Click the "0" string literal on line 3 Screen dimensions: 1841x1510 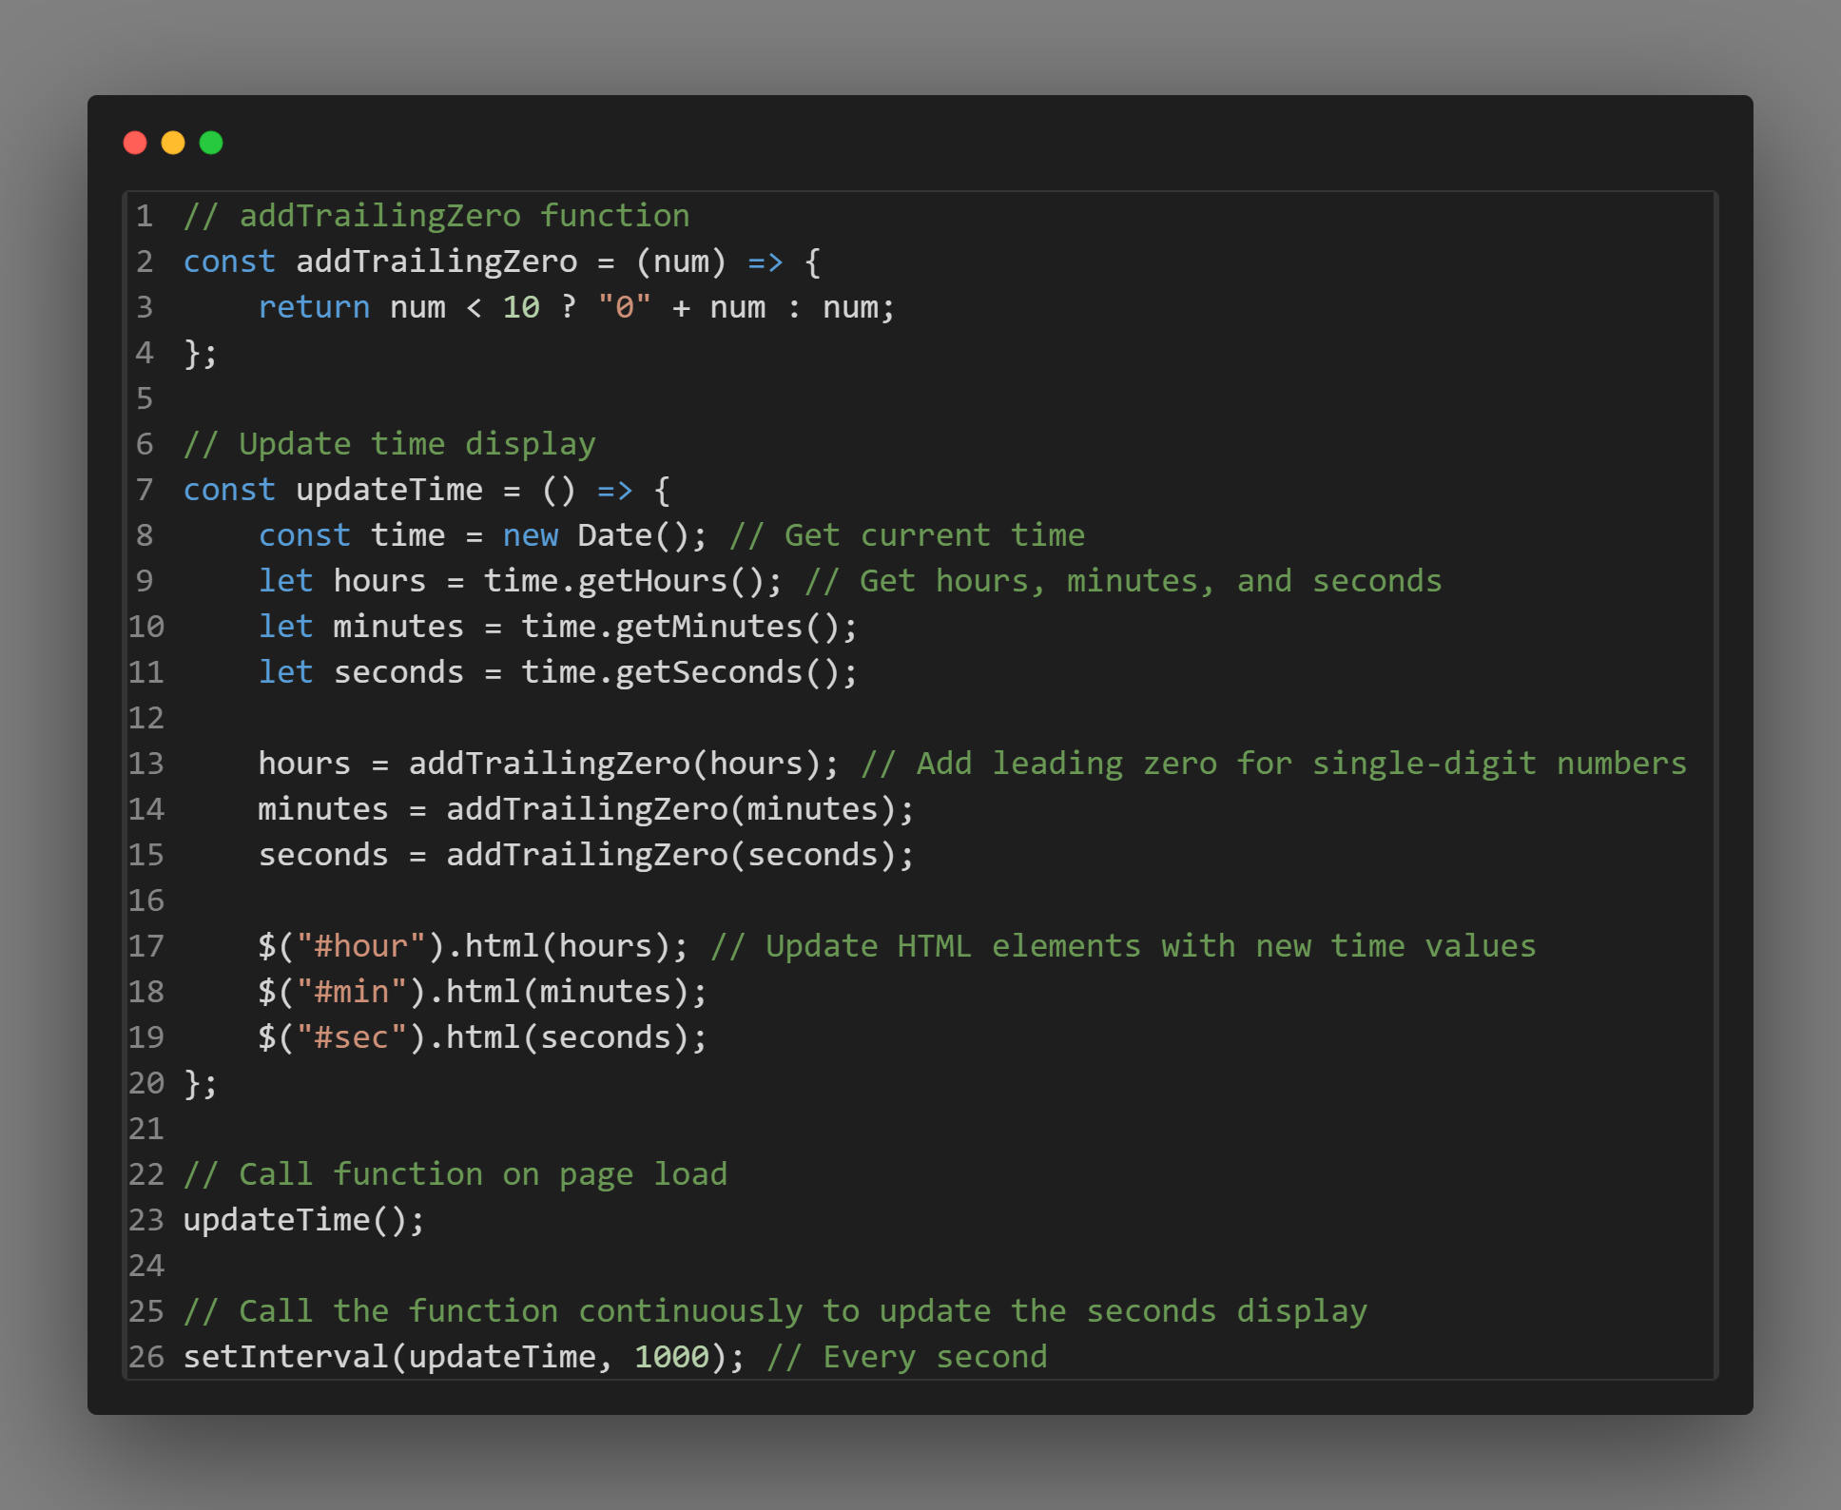click(x=625, y=307)
